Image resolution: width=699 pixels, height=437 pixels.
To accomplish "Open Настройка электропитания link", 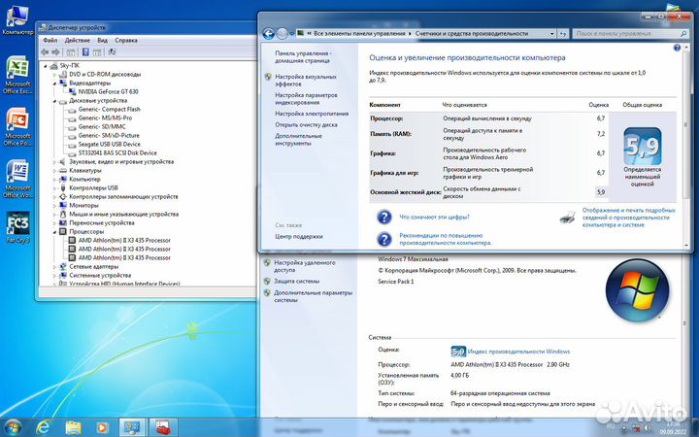I will 312,114.
